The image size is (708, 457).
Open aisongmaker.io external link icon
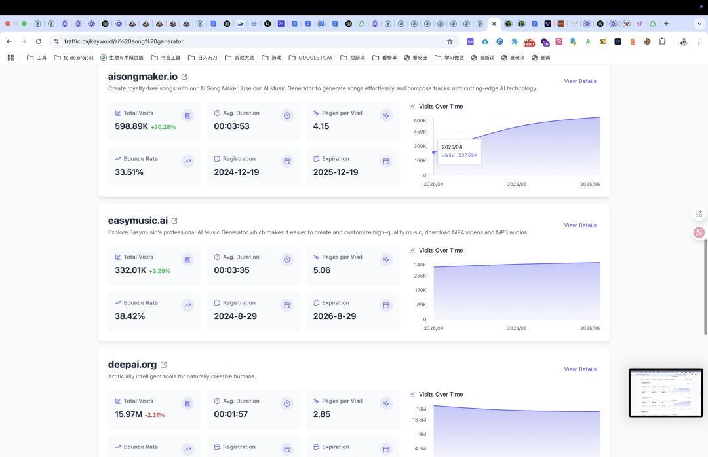[x=184, y=77]
